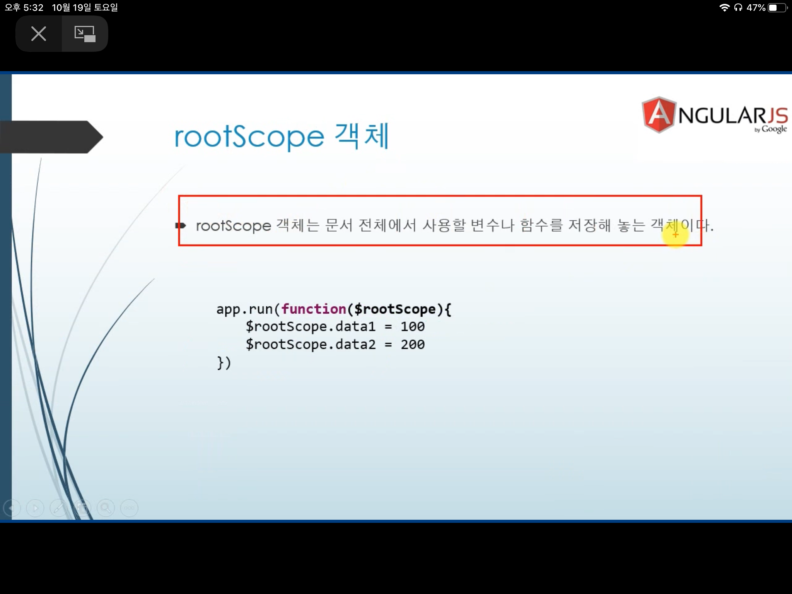Click the previous slide arrow icon
This screenshot has height=594, width=792.
click(x=11, y=508)
